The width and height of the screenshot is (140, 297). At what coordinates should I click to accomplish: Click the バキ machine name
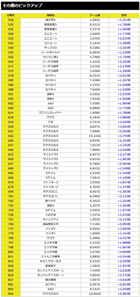(51, 122)
